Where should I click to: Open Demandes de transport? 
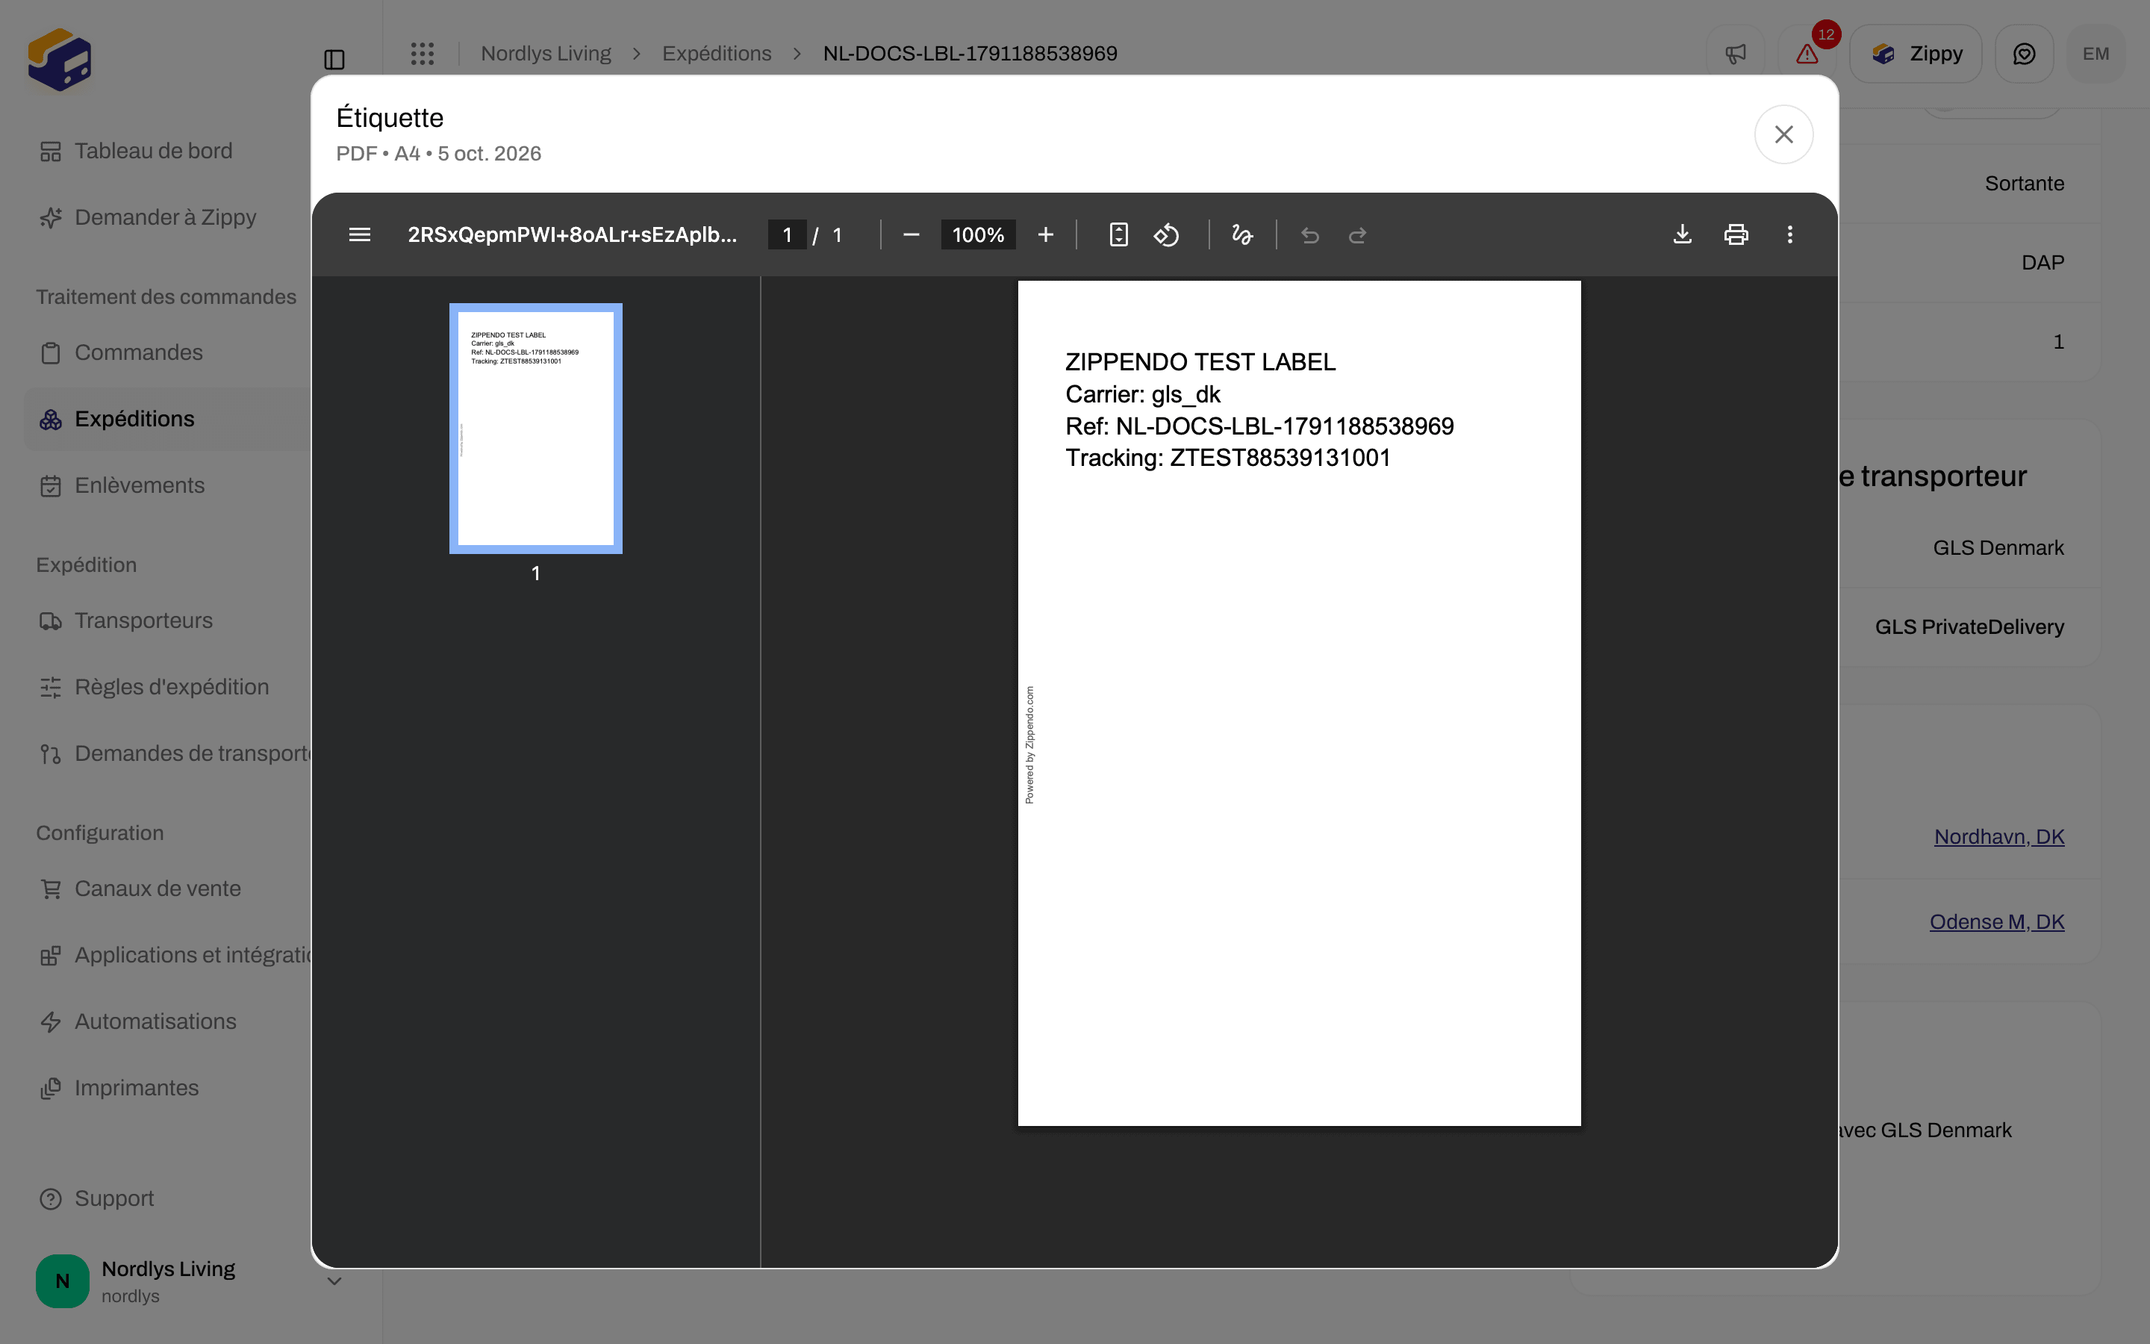(x=193, y=754)
